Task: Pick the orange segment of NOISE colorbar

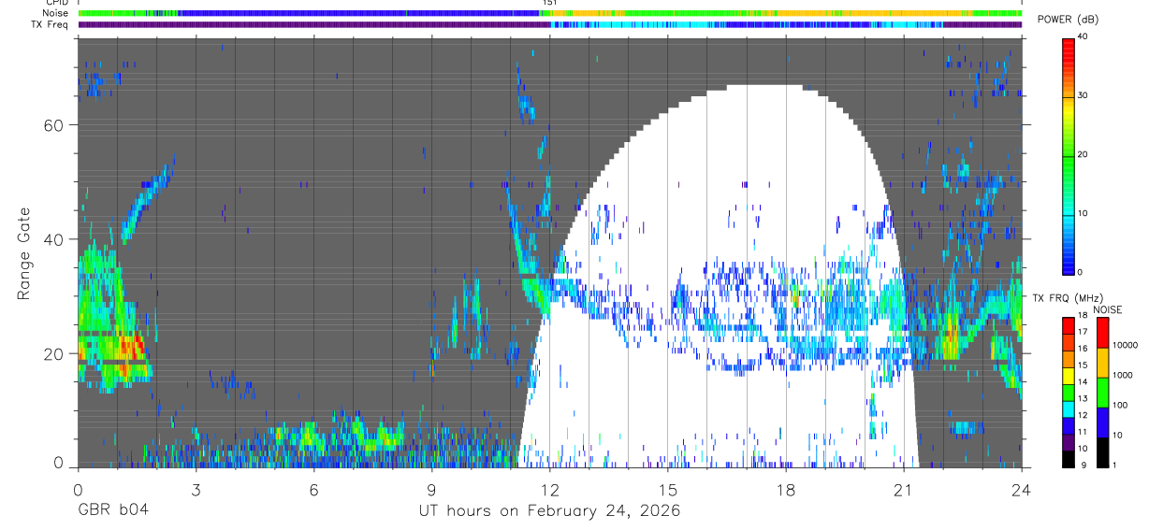Action: pyautogui.click(x=1101, y=362)
